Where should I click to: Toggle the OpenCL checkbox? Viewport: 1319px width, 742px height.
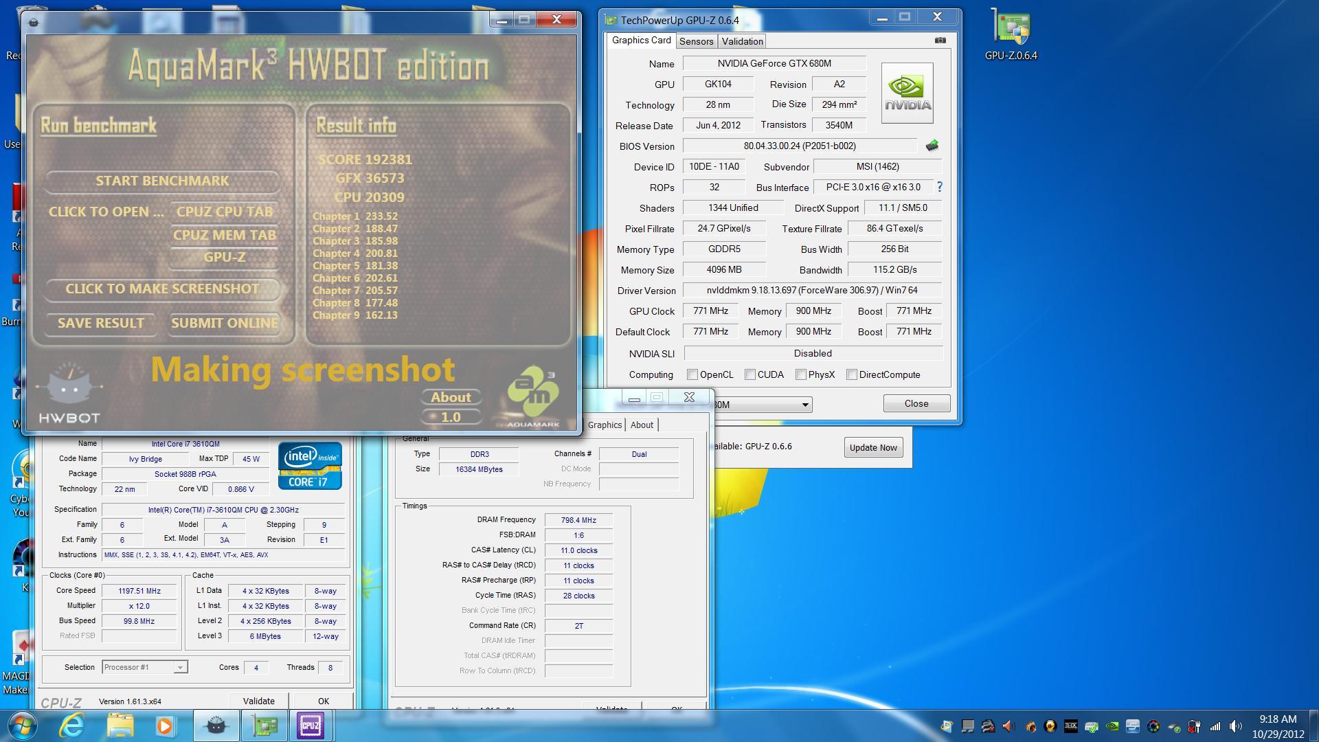(692, 374)
